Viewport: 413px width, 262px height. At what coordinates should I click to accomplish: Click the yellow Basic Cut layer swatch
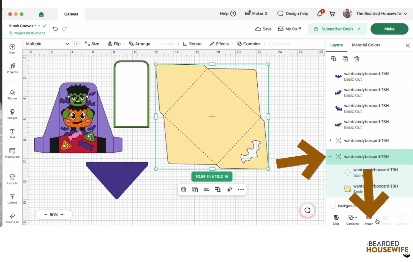click(347, 189)
